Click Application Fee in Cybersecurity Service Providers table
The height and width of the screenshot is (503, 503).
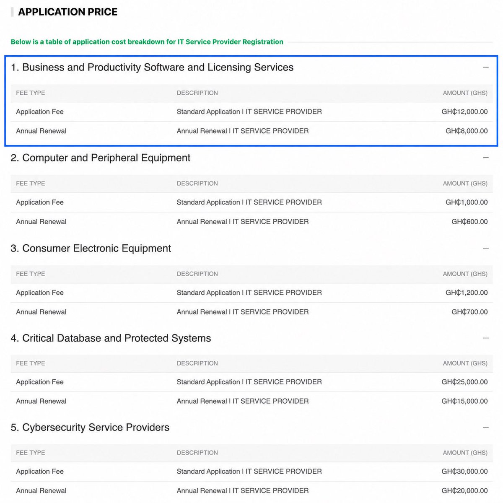click(x=40, y=472)
